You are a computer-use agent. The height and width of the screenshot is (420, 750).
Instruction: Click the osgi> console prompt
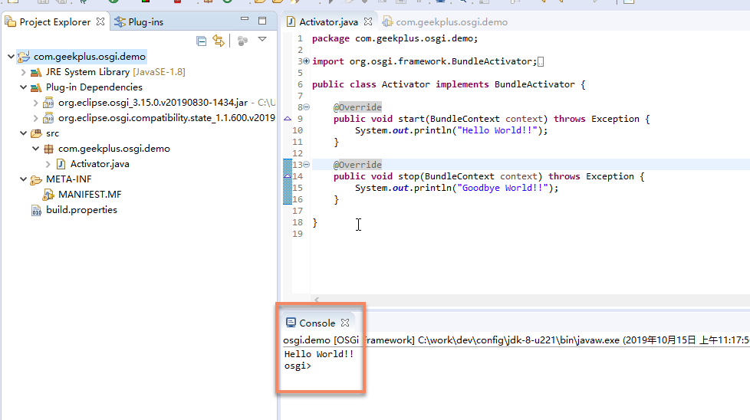pos(298,366)
